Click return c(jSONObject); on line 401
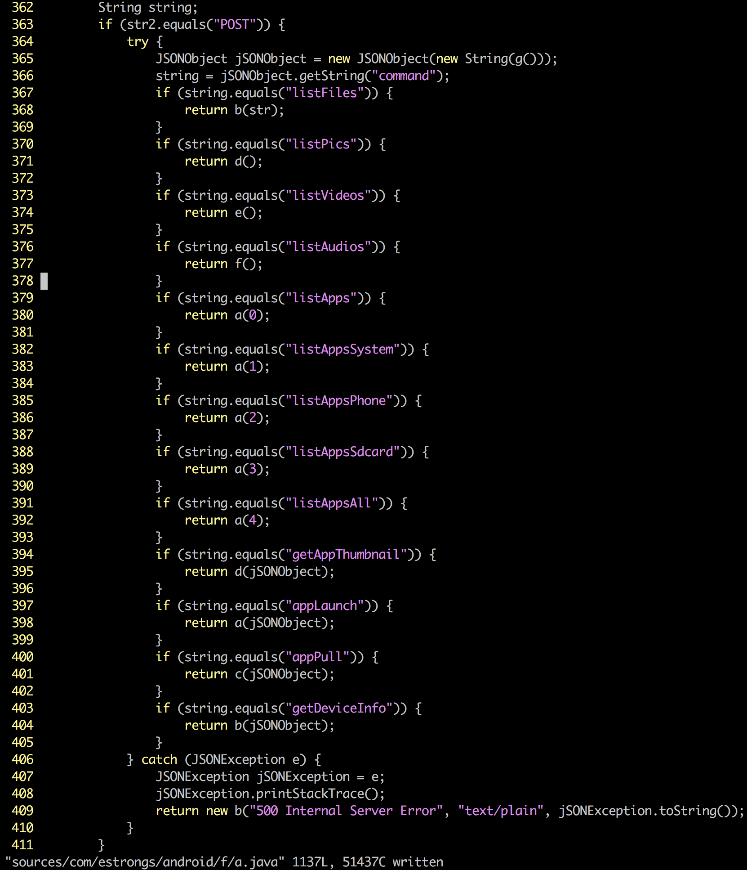747x870 pixels. [259, 674]
